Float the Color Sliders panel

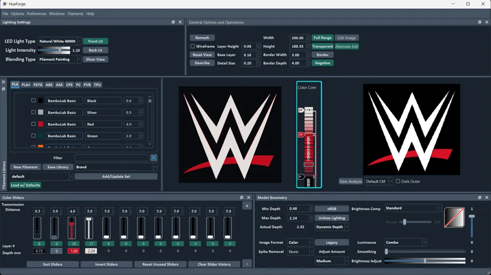(x=242, y=198)
